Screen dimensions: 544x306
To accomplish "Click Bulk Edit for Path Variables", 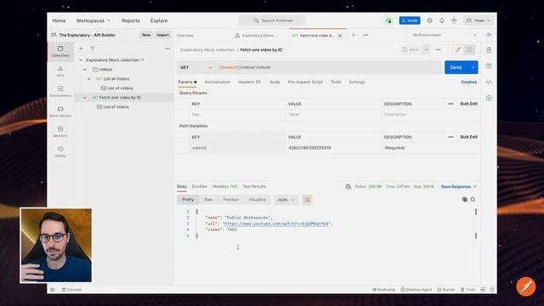I will coord(468,137).
